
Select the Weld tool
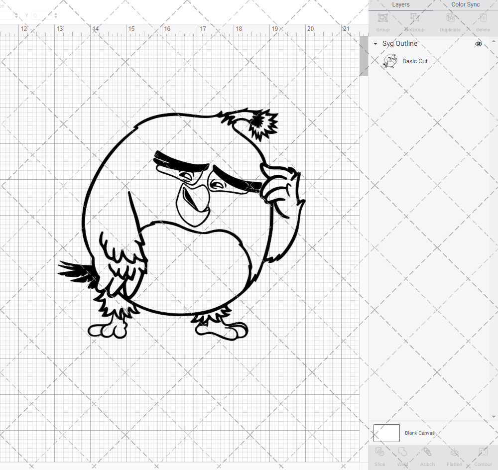pyautogui.click(x=402, y=456)
